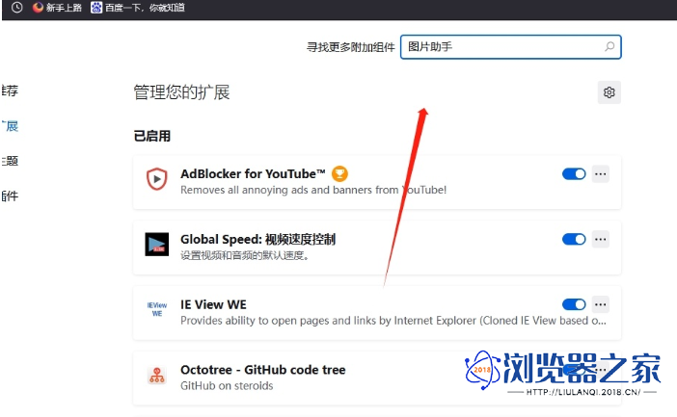Disable AdBlocker for YouTube toggle
This screenshot has width=677, height=417.
pyautogui.click(x=574, y=173)
